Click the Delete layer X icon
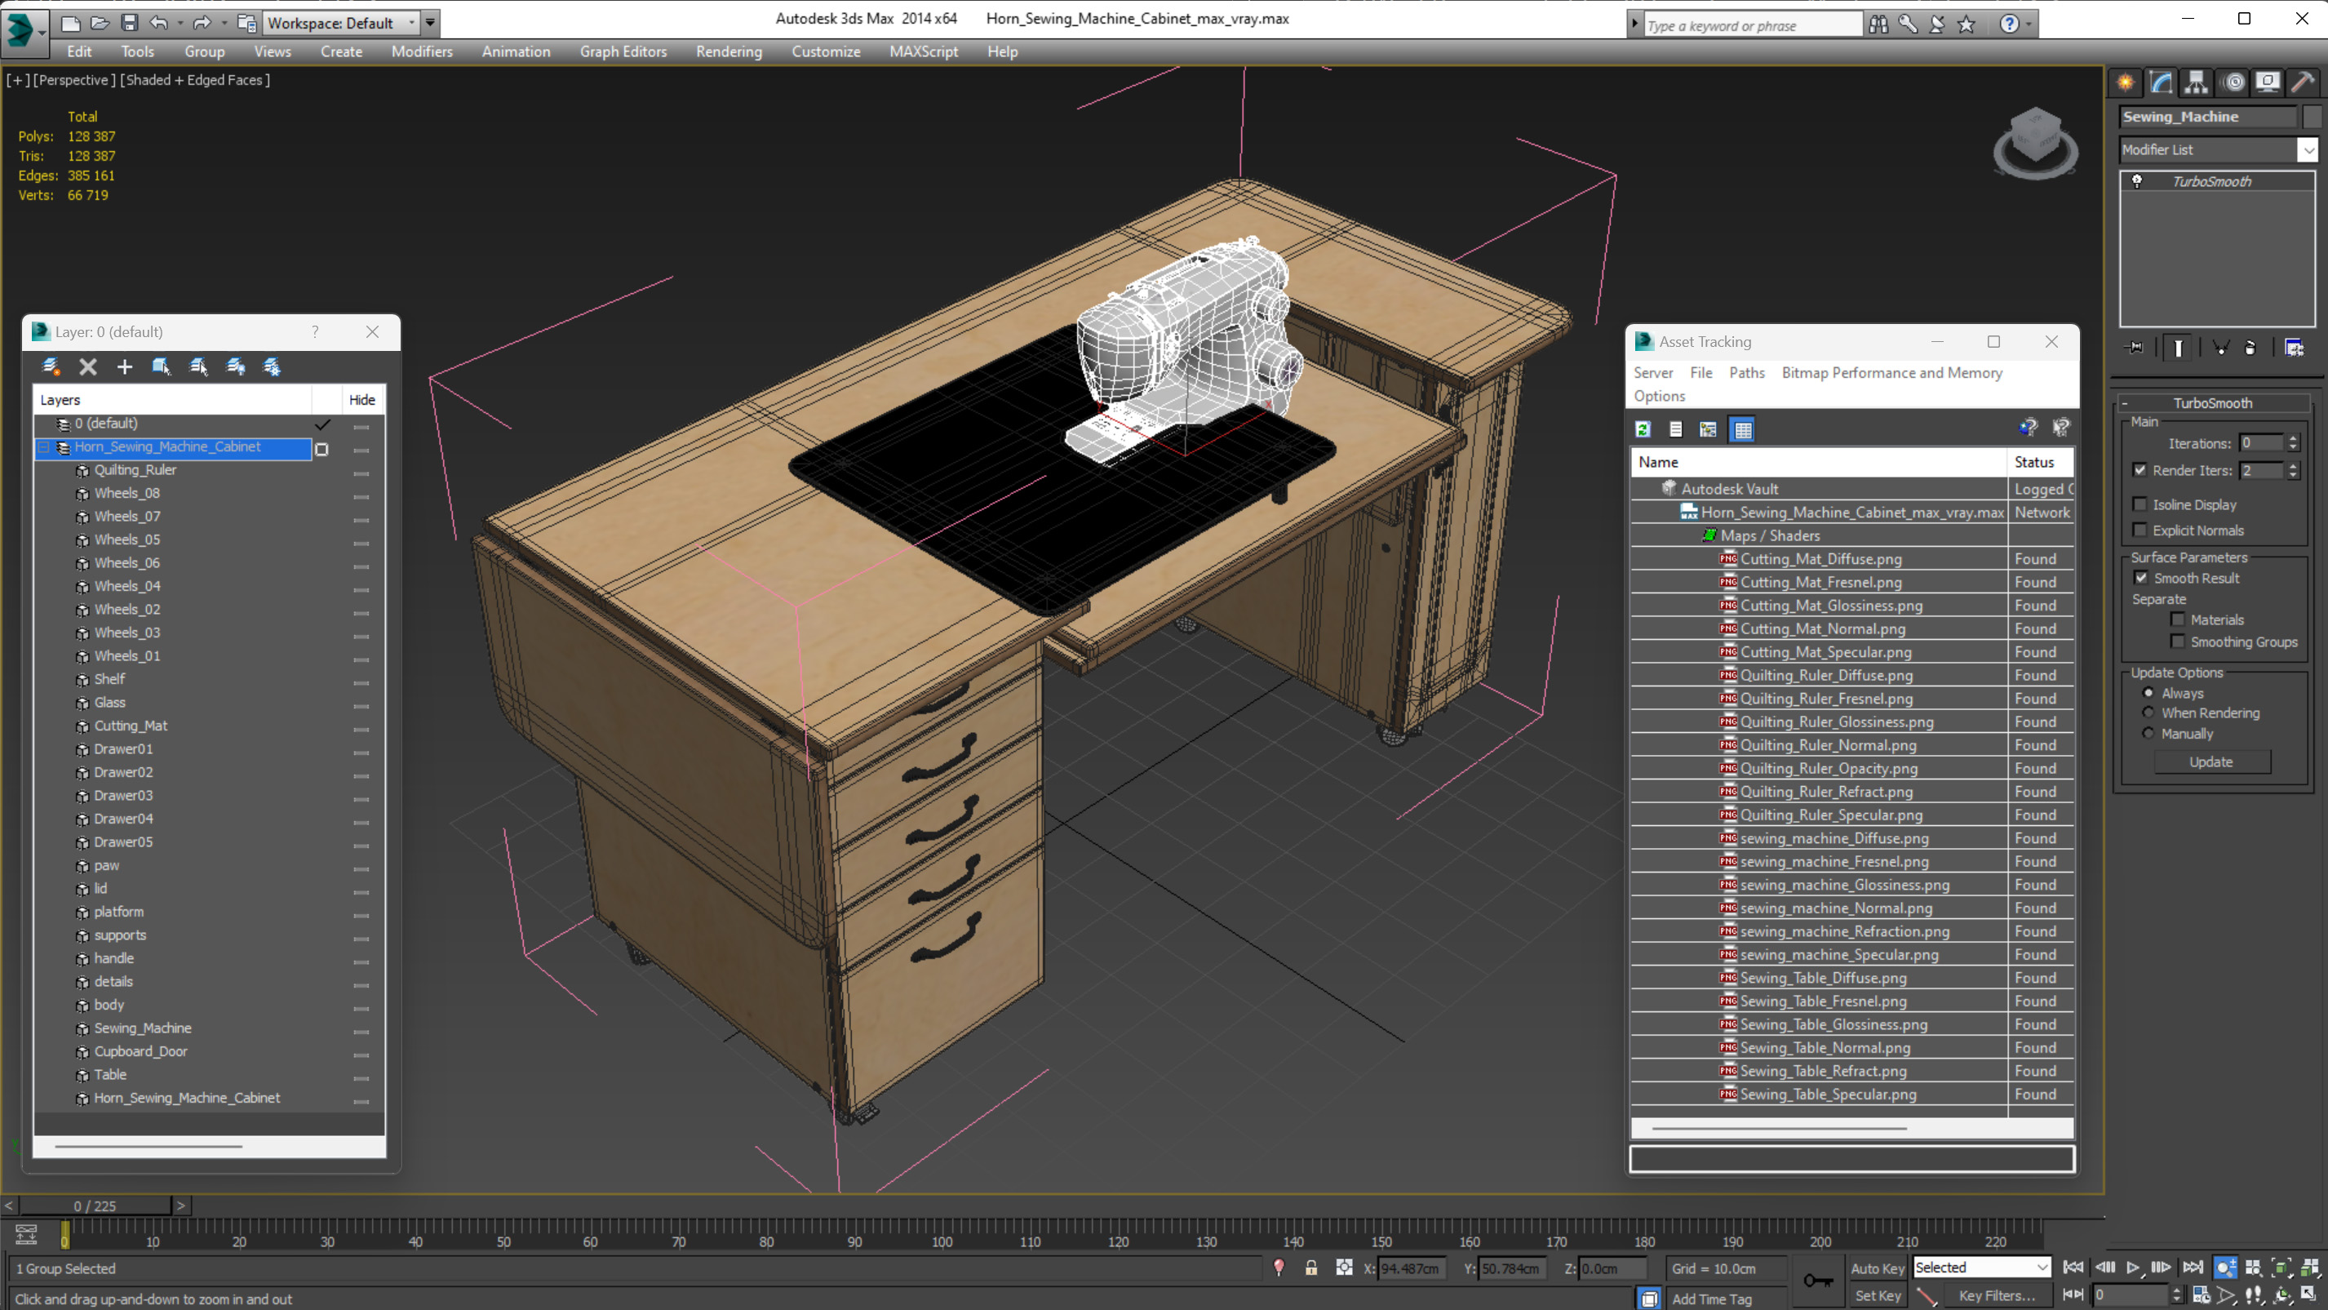The image size is (2328, 1310). tap(87, 366)
